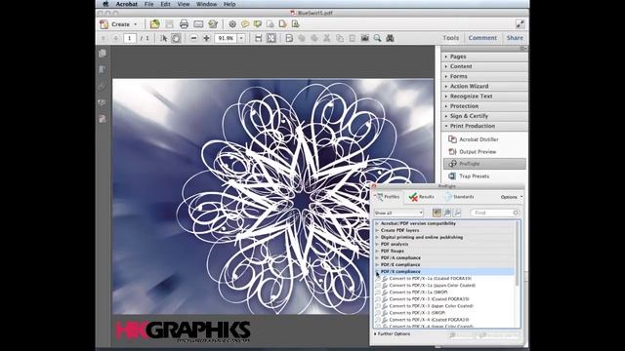
Task: Click the magnifying glass Find icon
Action: coord(377,38)
